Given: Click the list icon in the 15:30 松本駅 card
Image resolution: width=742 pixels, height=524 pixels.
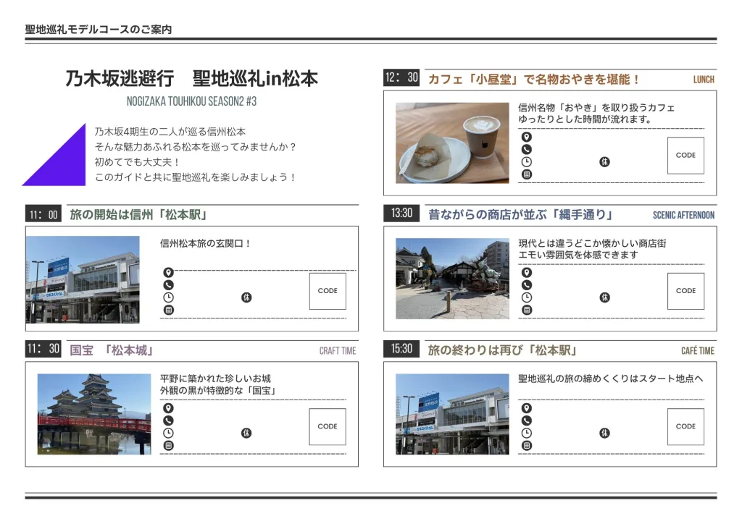Looking at the screenshot, I should coord(527,445).
